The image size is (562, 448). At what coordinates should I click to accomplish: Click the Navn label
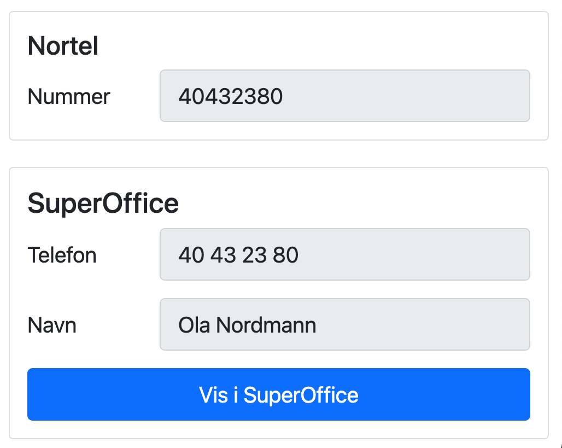click(52, 325)
